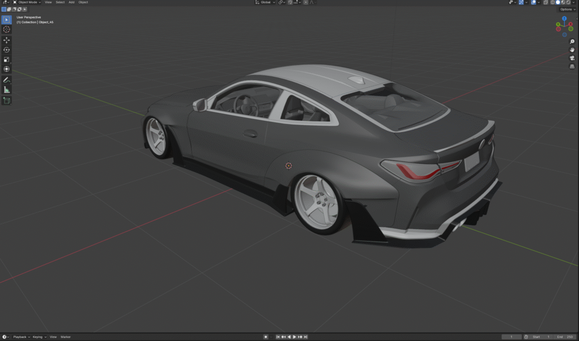Open the View menu in viewport header
Image resolution: width=579 pixels, height=341 pixels.
[48, 2]
